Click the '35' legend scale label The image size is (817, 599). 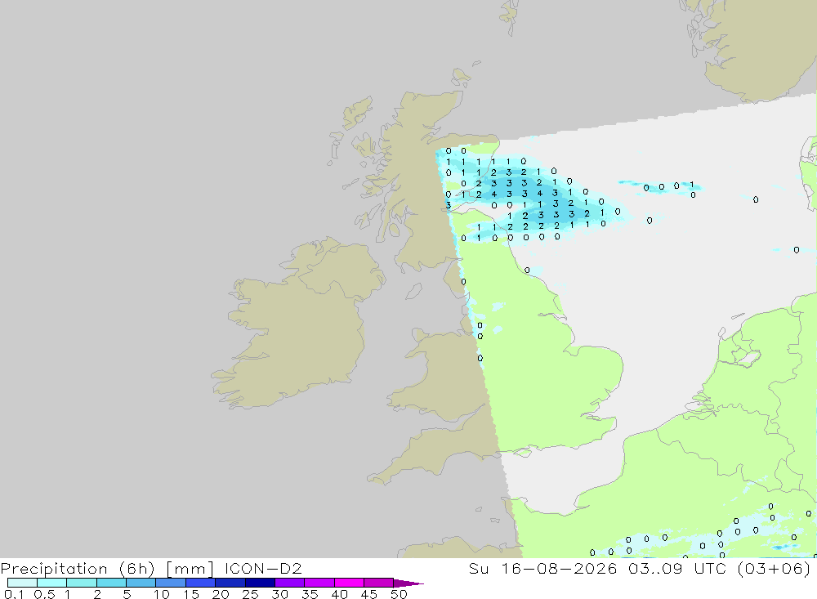coord(310,594)
